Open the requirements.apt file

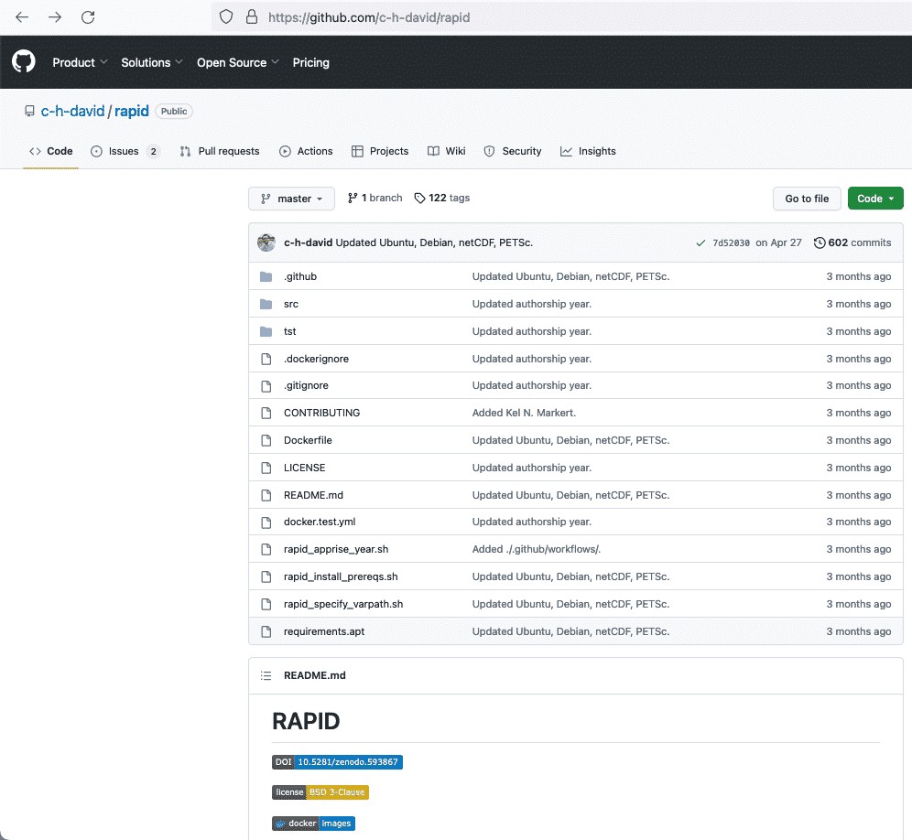point(324,630)
